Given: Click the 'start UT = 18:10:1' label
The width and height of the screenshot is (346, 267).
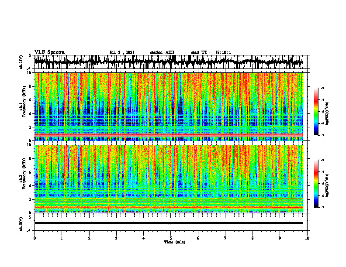Looking at the screenshot, I should pyautogui.click(x=211, y=52).
